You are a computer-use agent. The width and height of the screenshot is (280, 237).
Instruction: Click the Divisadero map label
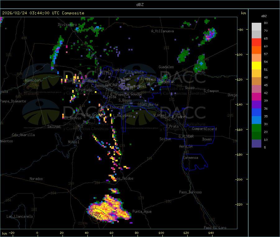[x=67, y=25]
